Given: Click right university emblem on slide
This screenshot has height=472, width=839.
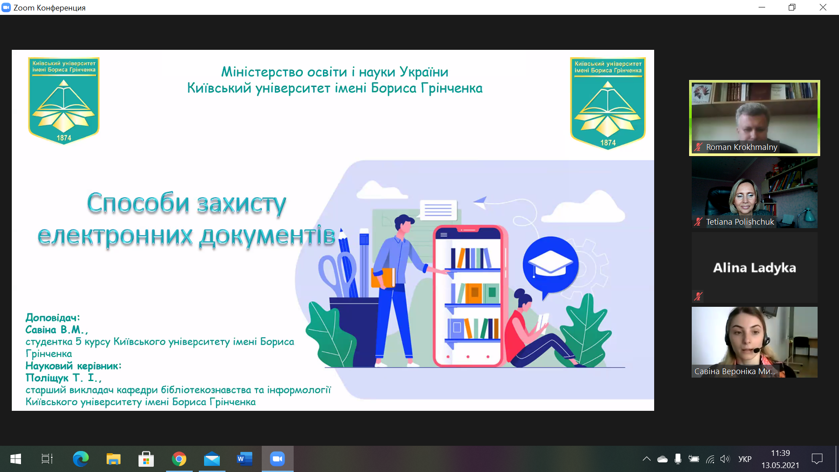Looking at the screenshot, I should (x=608, y=104).
